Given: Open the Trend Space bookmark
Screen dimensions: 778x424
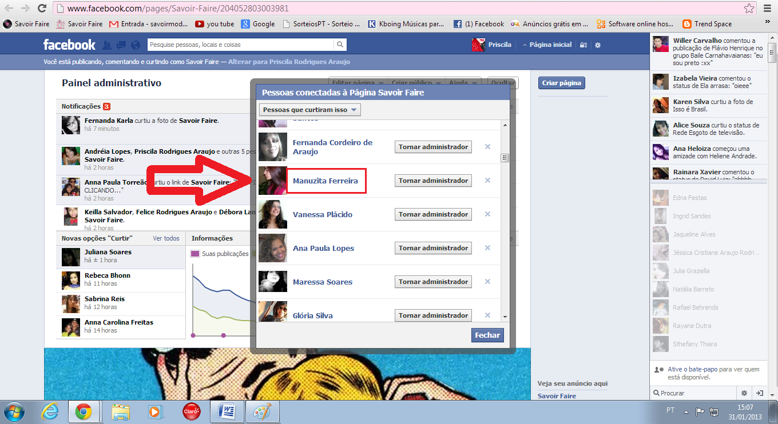Looking at the screenshot, I should (x=707, y=24).
